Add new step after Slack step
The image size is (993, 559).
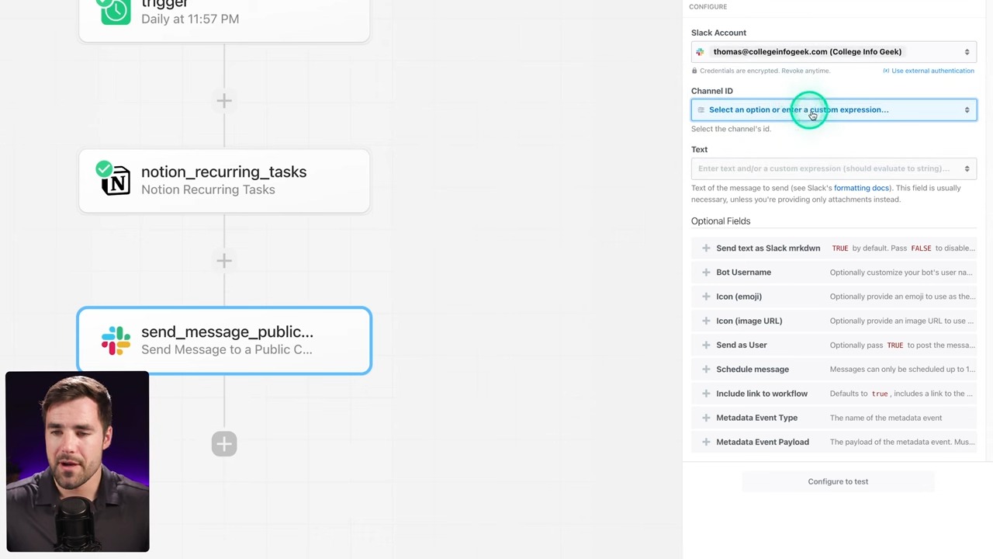tap(224, 444)
